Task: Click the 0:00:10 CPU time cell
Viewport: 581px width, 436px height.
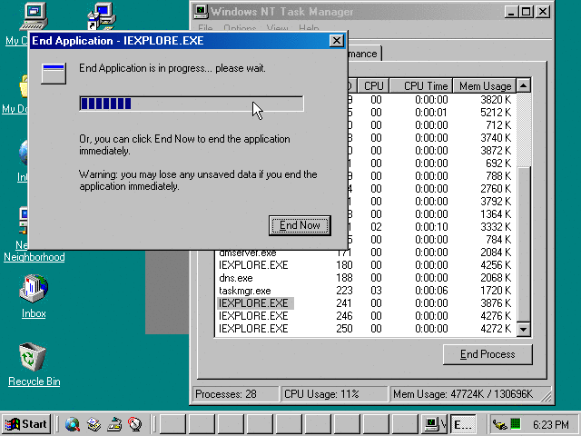Action: pos(431,227)
